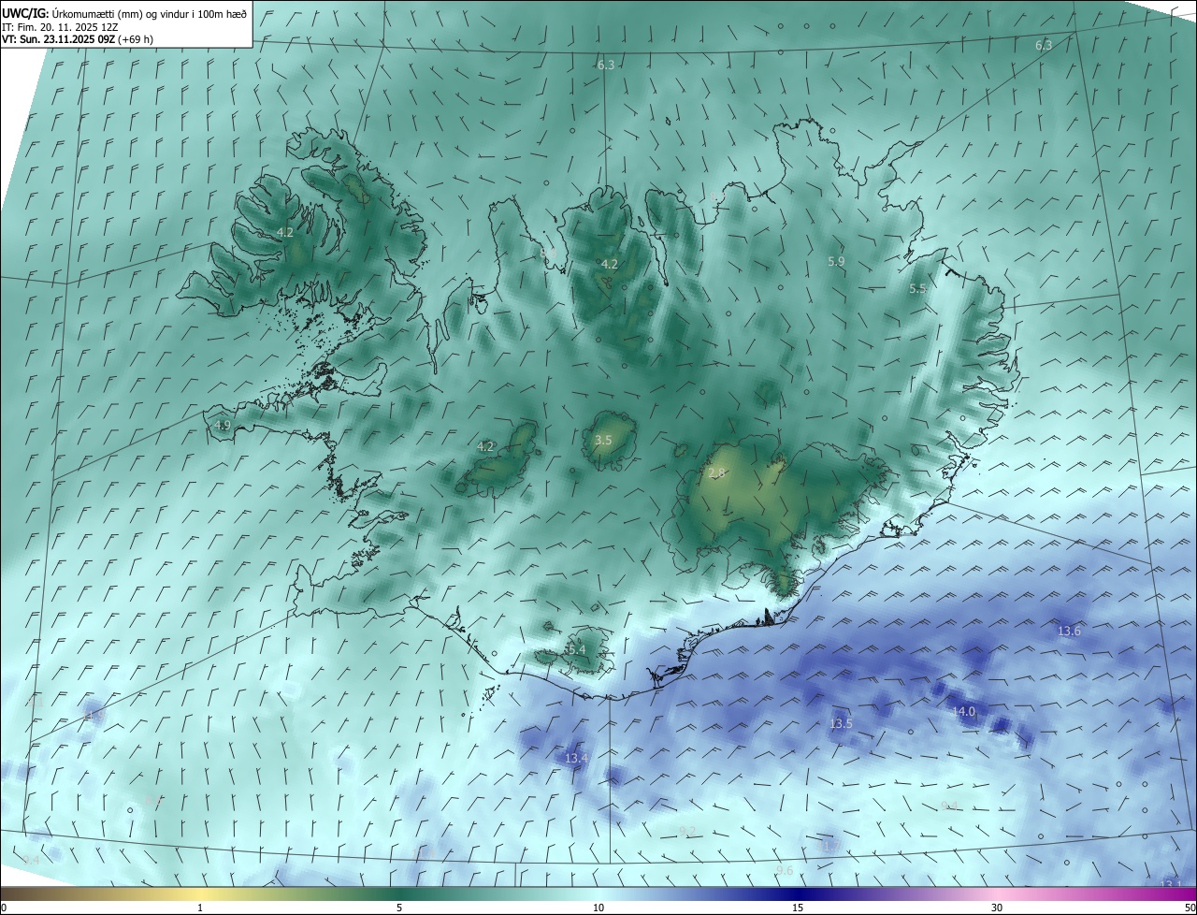This screenshot has height=915, width=1197.
Task: Click the initial time "IT: Fim. 20. 11. 2025 12Z"
Action: point(58,27)
